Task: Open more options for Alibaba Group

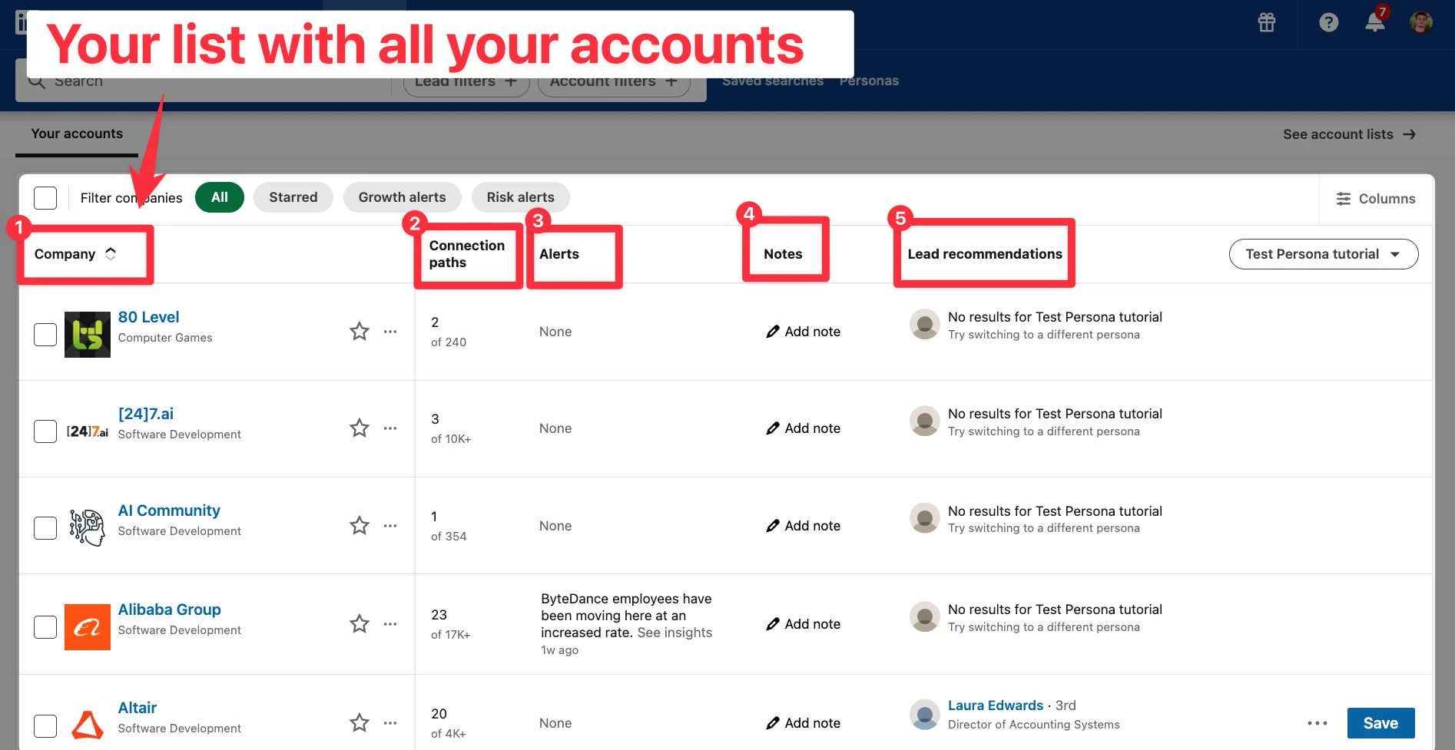Action: pyautogui.click(x=390, y=624)
